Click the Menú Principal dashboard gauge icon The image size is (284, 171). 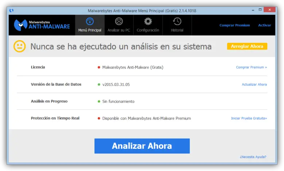click(x=90, y=21)
